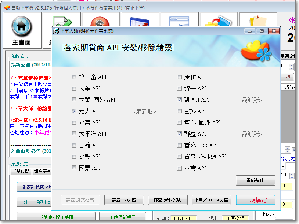Tick the 富邦 API checkbox
Image resolution: width=299 pixels, height=224 pixels.
click(180, 111)
